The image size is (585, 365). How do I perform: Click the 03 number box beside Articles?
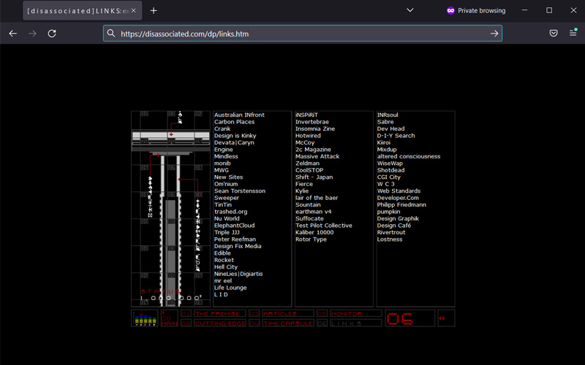tap(254, 314)
